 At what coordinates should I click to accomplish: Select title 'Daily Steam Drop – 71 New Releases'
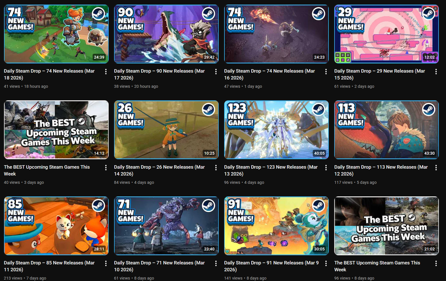pos(159,266)
